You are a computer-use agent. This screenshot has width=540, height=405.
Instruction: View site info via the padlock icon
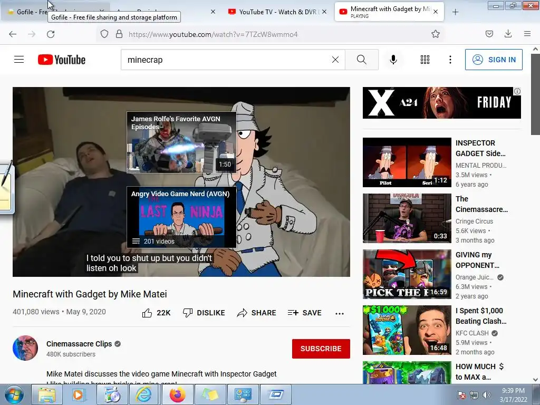pyautogui.click(x=119, y=34)
